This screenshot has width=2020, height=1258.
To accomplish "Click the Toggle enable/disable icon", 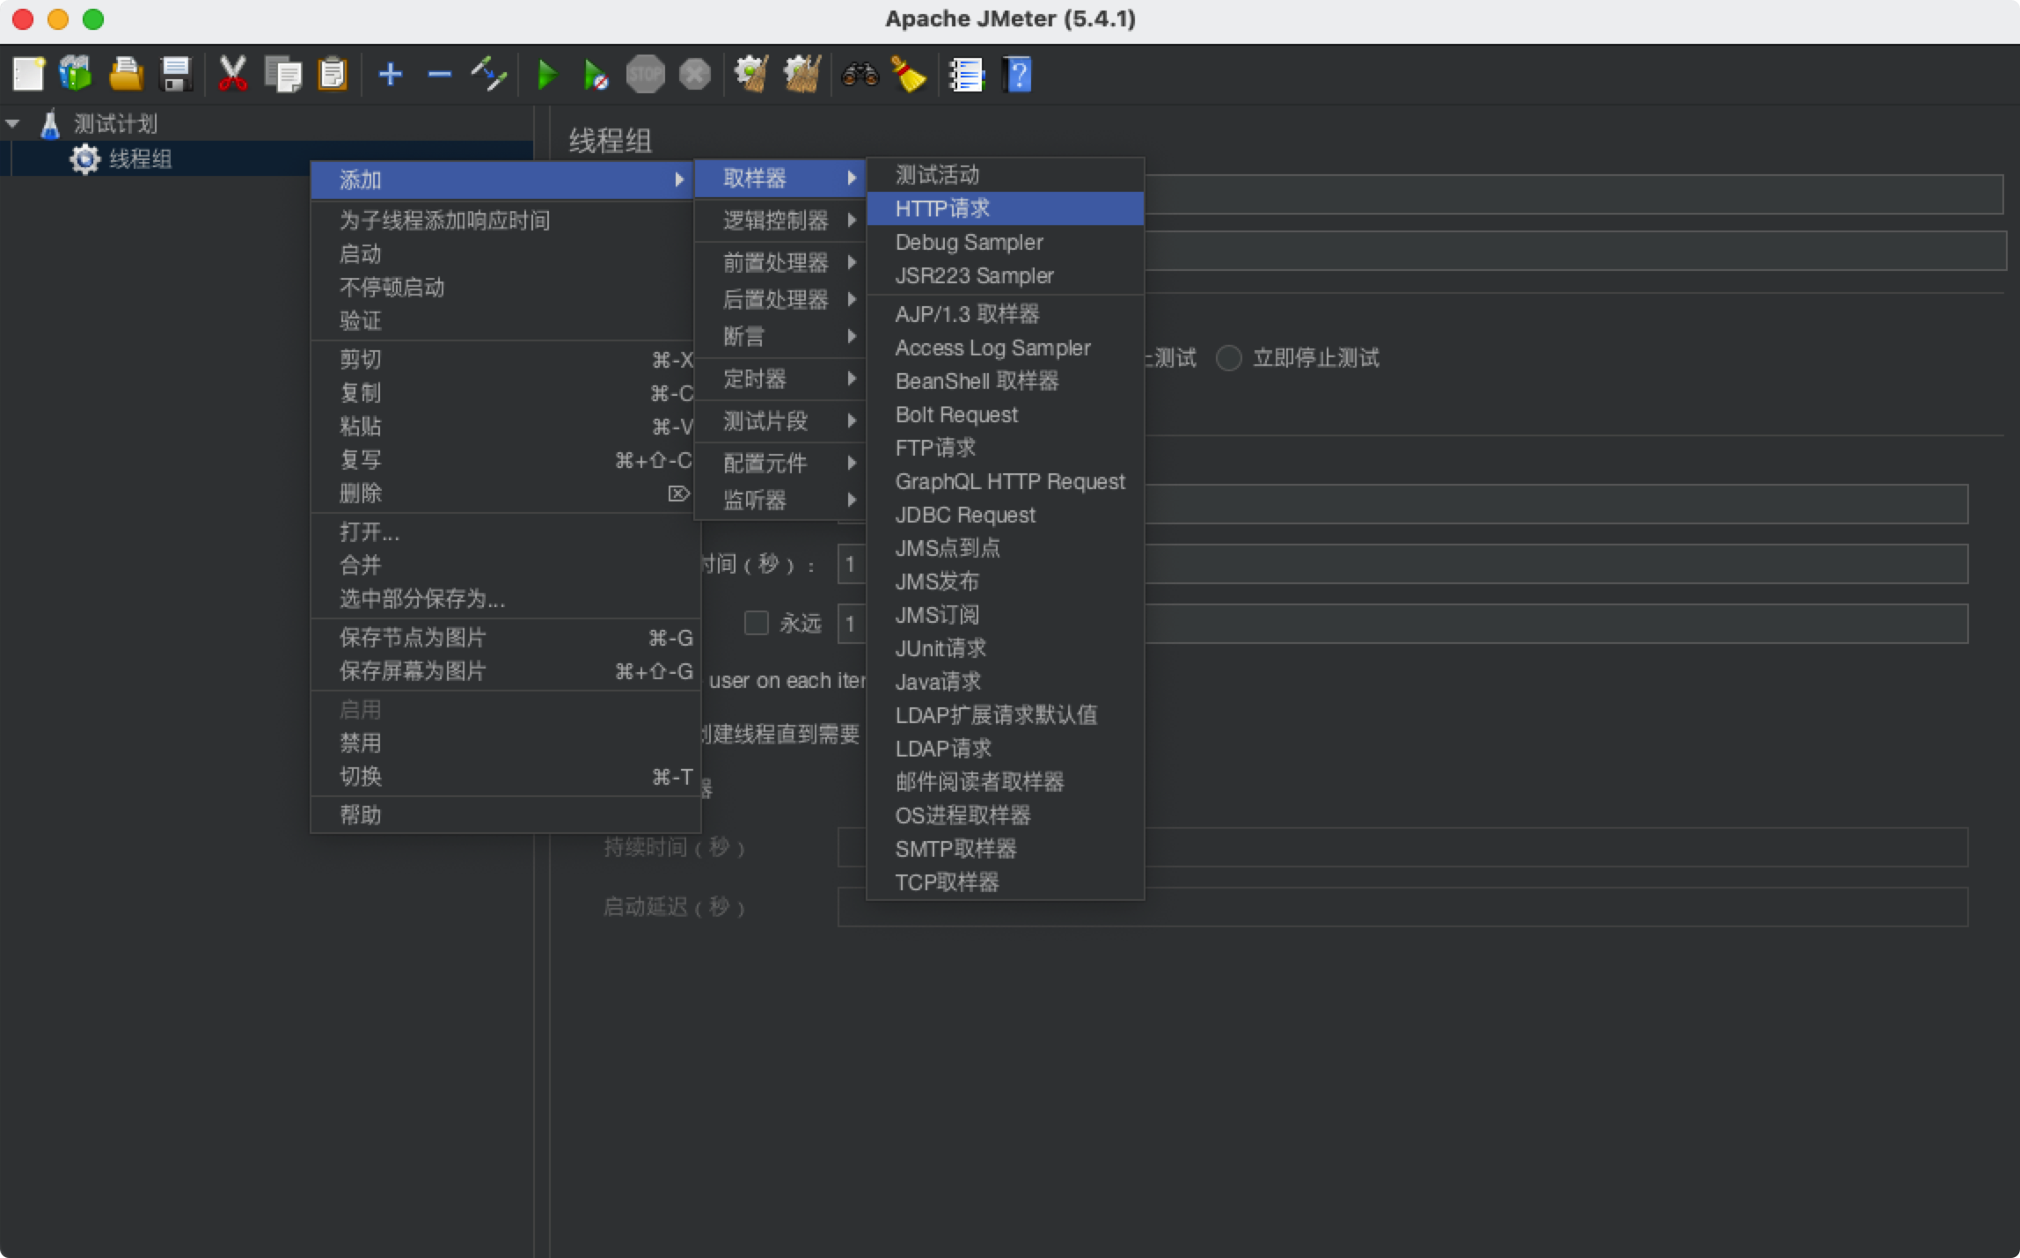I will pyautogui.click(x=488, y=75).
